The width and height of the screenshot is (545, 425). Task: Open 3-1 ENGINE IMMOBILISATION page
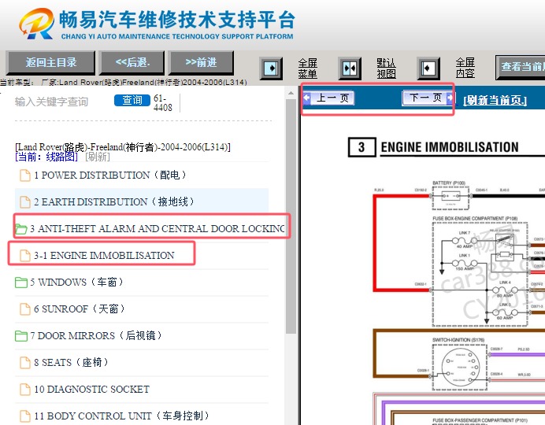pyautogui.click(x=104, y=256)
